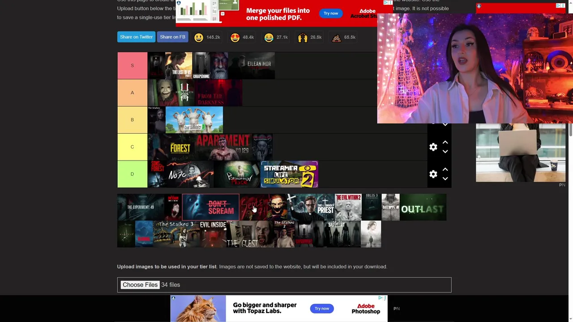Click AdChoices icon on right sidebar ad
Screen dimensions: 573x322
click(559, 5)
